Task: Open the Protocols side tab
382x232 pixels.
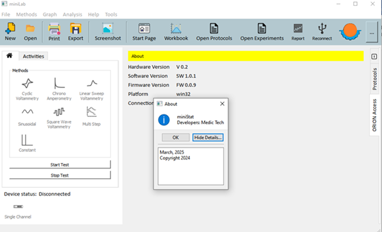Action: 375,79
